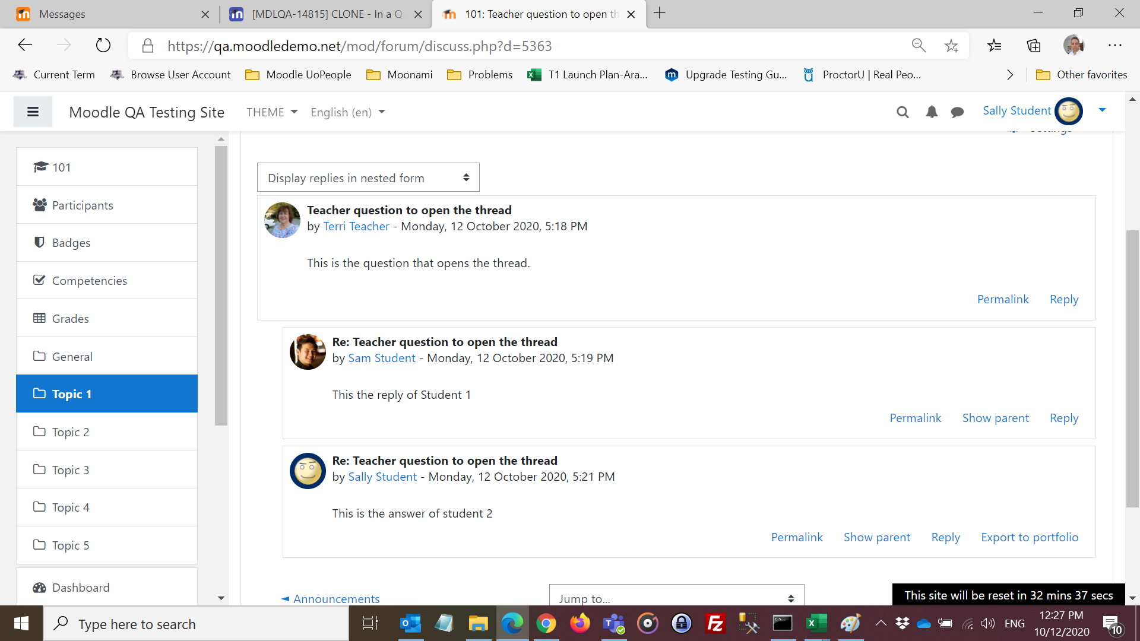Open the Display replies in nested form dropdown
The width and height of the screenshot is (1140, 641).
coord(368,177)
